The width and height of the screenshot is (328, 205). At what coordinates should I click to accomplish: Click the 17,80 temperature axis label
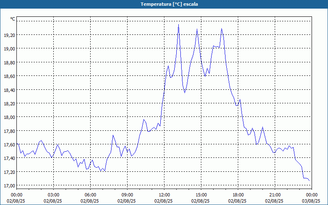[9, 131]
